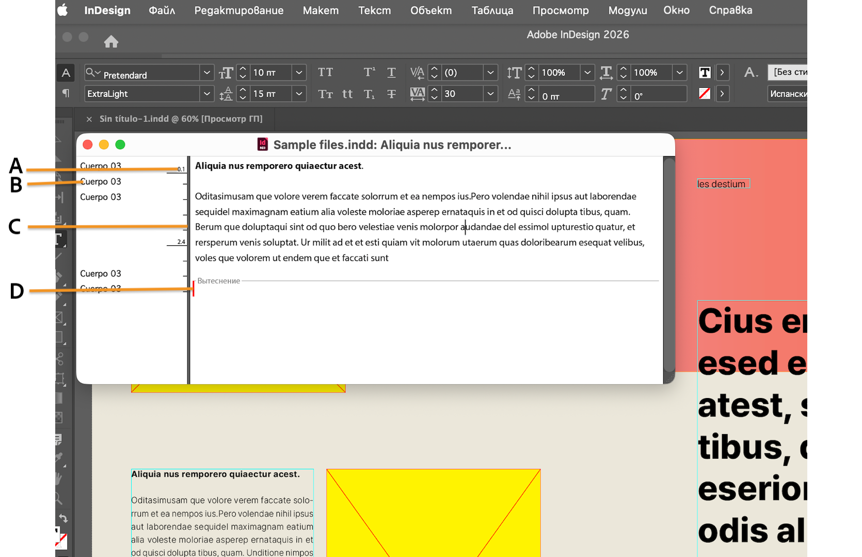
Task: Open the Окно menu
Action: click(676, 10)
